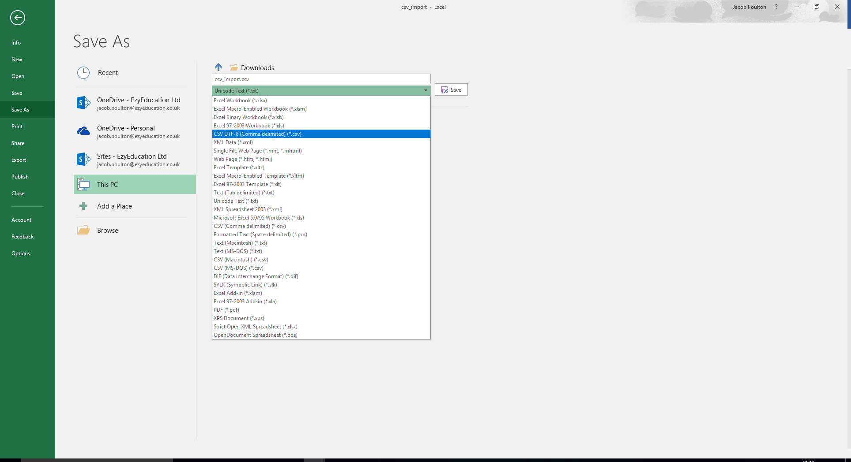The height and width of the screenshot is (462, 851).
Task: Select the This PC location
Action: pyautogui.click(x=135, y=185)
